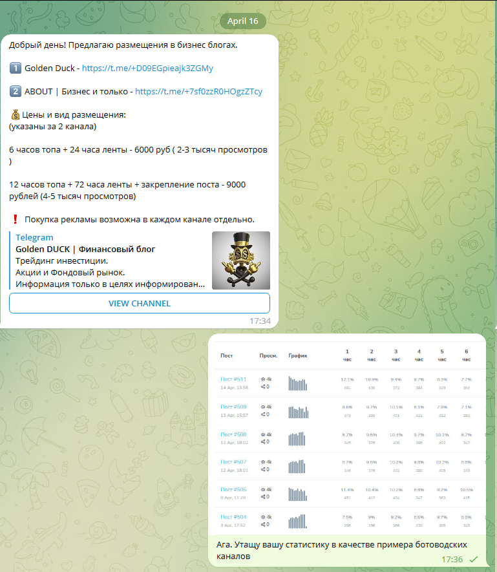
Task: Click the April 16 date badge
Action: [242, 21]
